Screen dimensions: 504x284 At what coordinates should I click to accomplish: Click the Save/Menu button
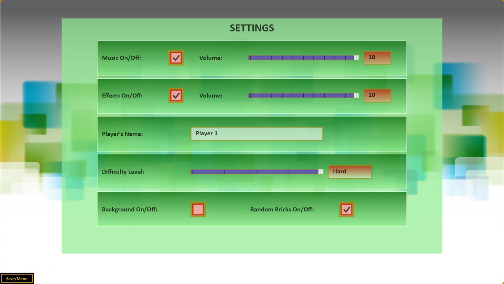click(x=17, y=278)
